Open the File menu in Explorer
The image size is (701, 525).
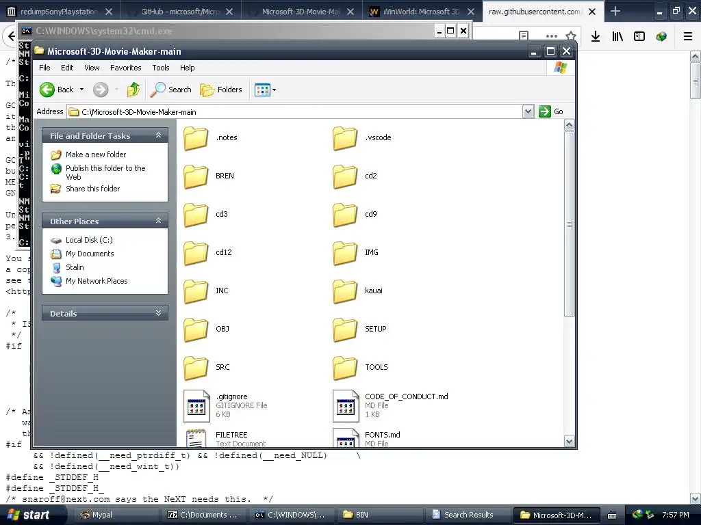[x=44, y=68]
